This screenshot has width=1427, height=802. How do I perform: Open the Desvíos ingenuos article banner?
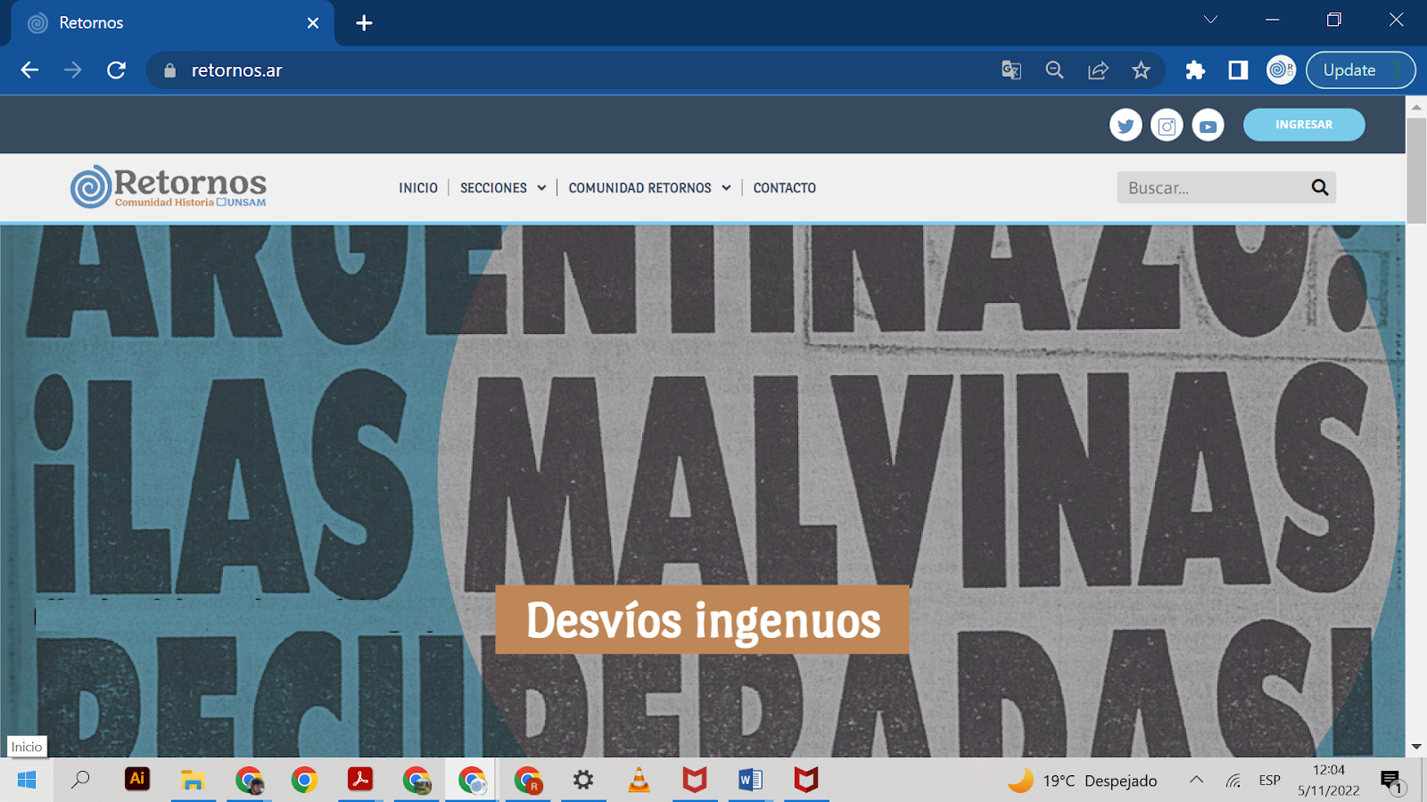703,620
